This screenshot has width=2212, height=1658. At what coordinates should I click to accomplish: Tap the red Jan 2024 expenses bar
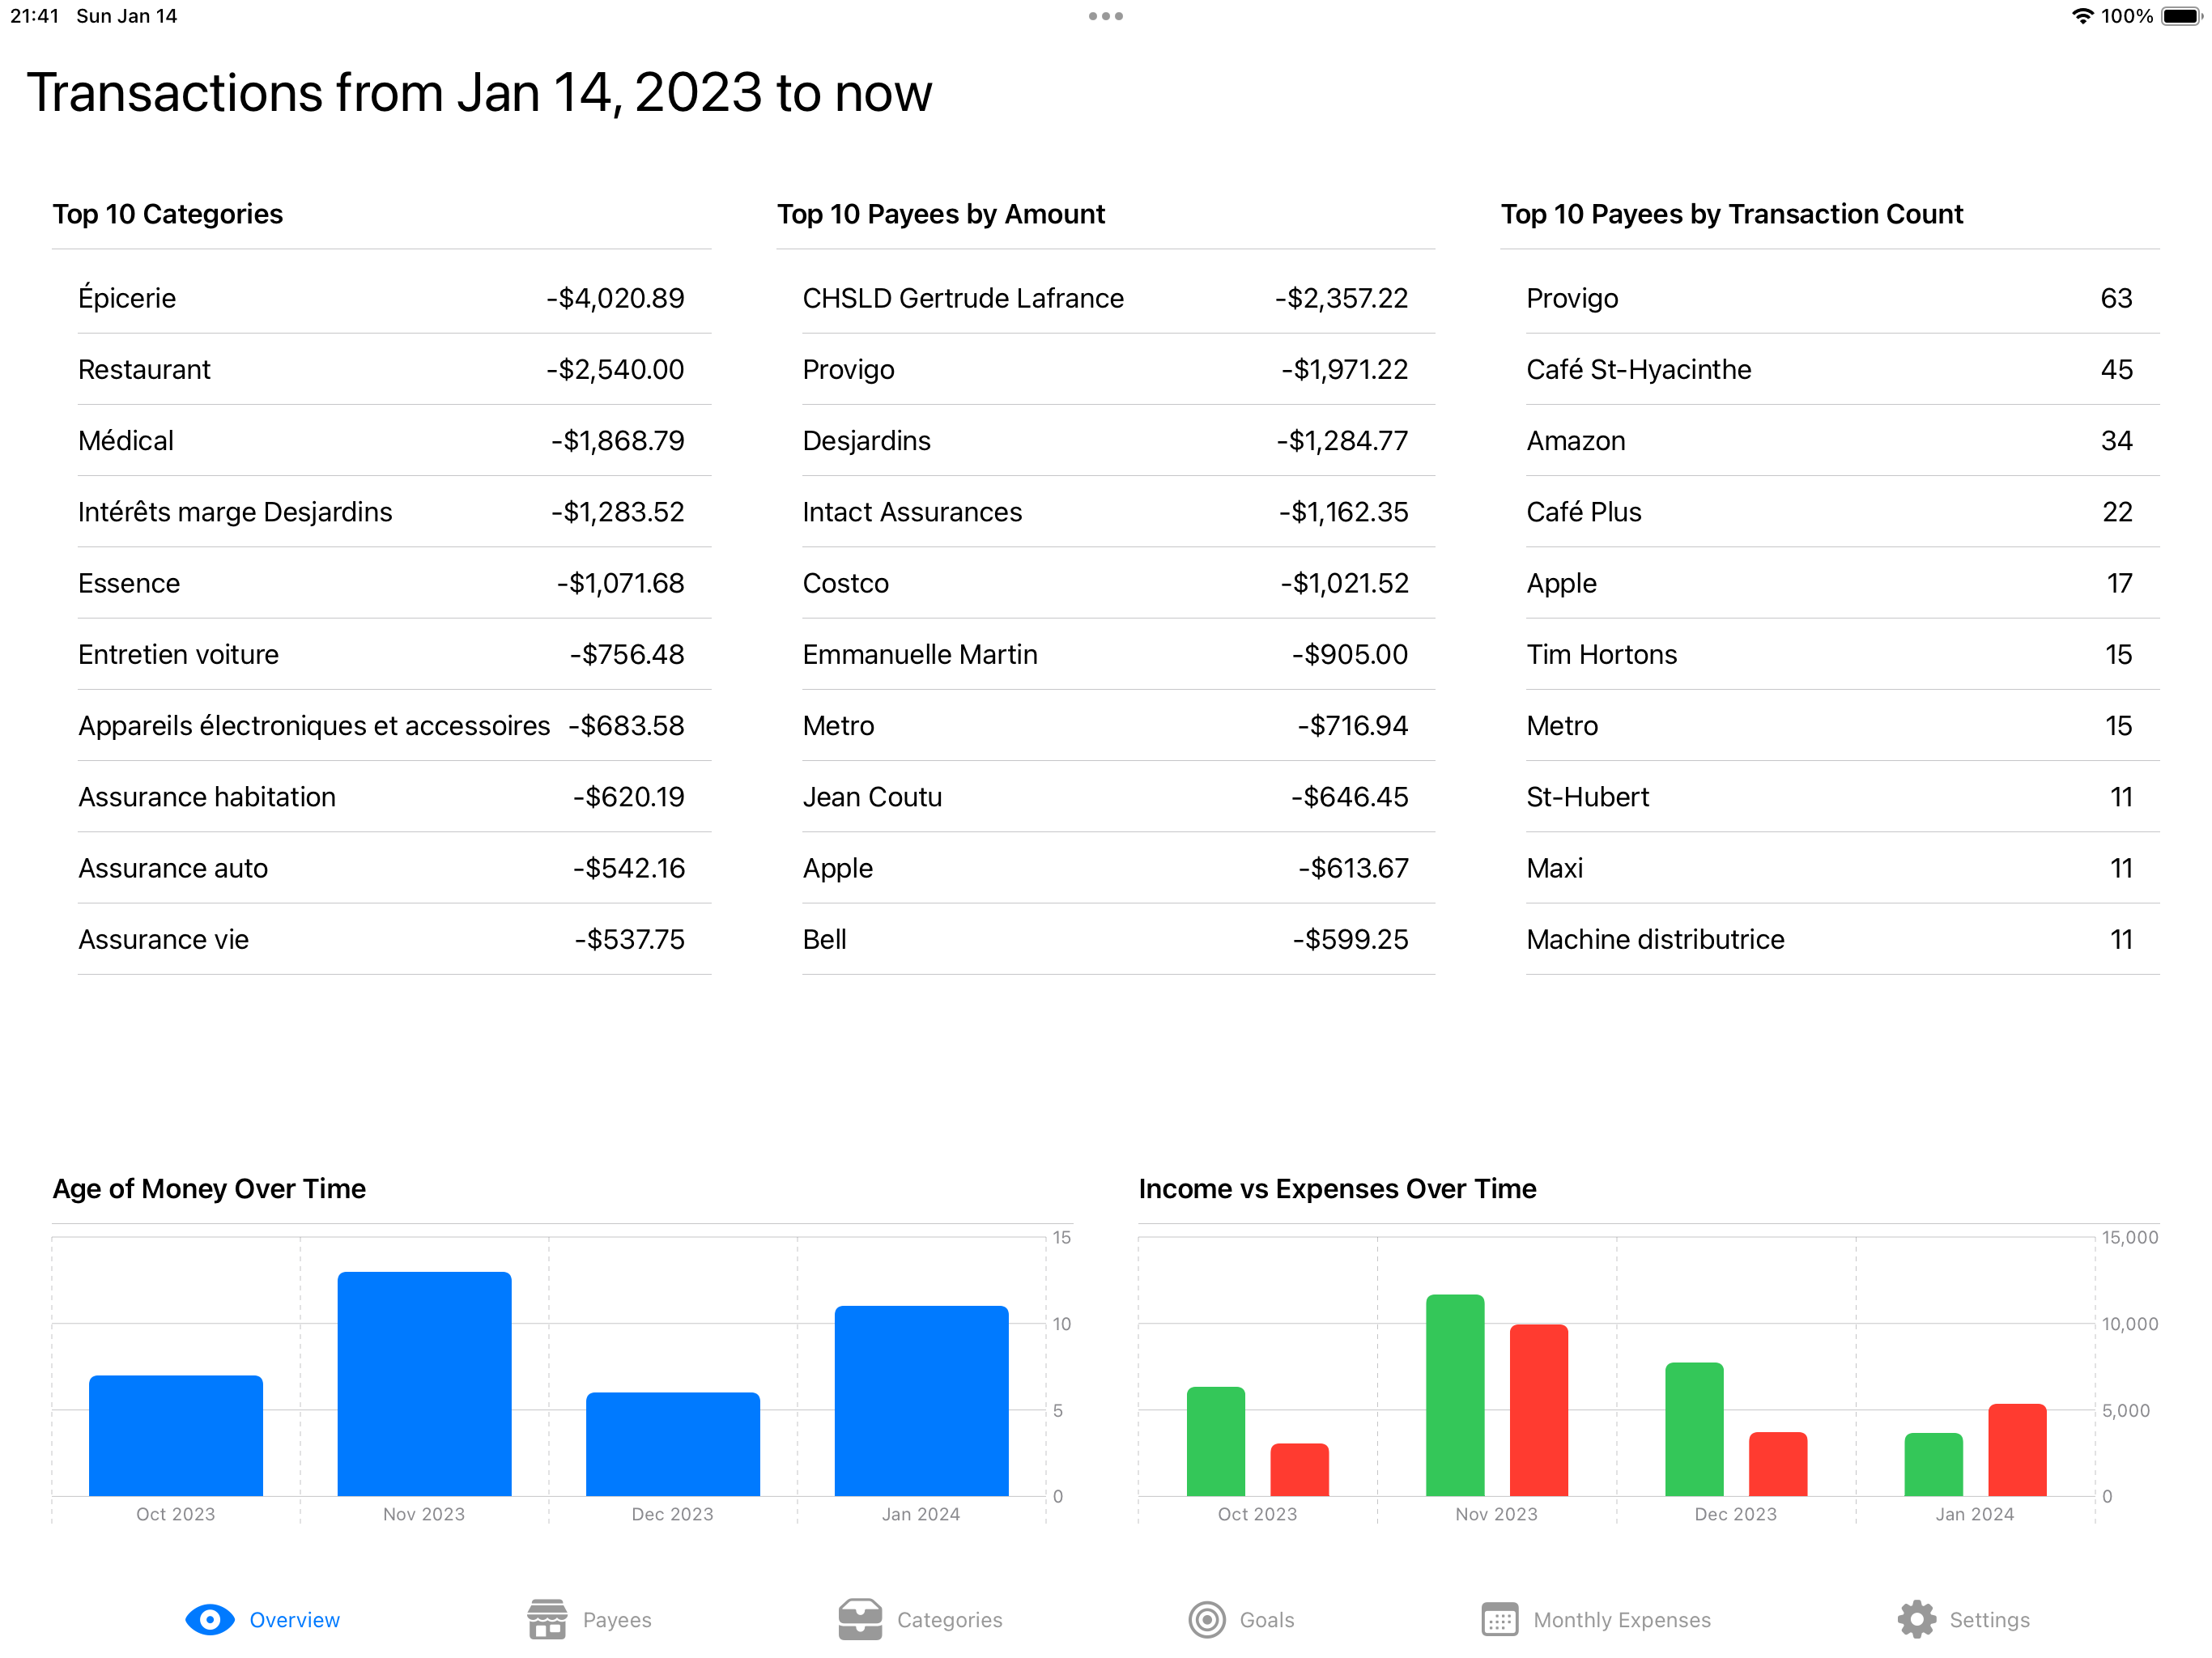click(x=2017, y=1450)
